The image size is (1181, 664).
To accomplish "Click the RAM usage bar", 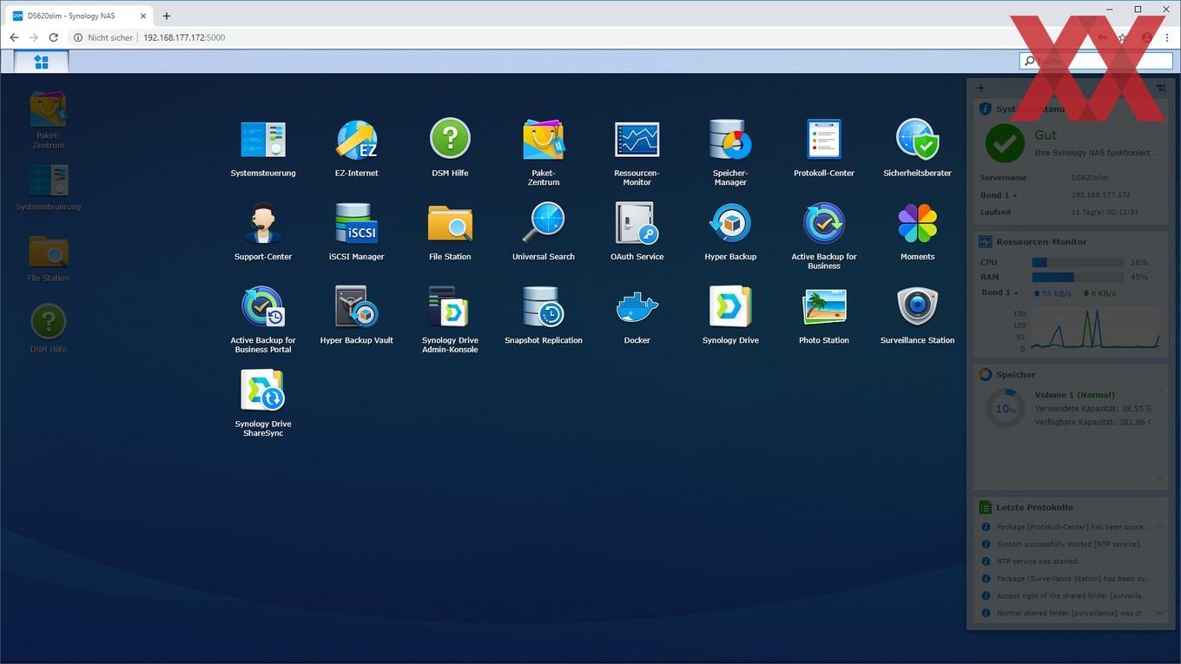I will point(1077,277).
